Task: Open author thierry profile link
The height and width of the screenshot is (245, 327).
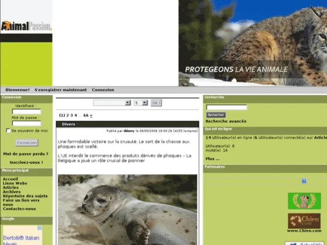Action: (129, 131)
